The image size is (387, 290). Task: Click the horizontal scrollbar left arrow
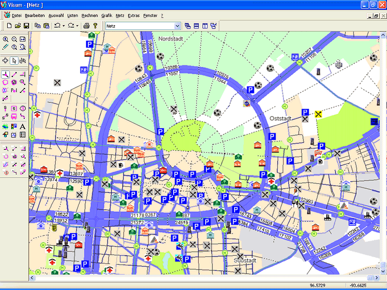(x=32, y=277)
